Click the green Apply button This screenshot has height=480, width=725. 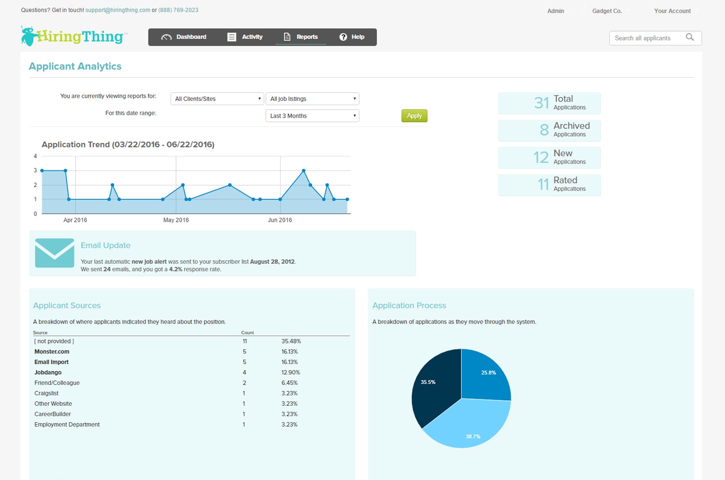[414, 116]
